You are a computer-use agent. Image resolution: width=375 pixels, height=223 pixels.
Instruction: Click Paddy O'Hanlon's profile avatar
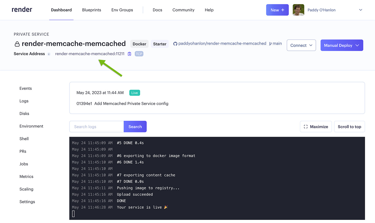(298, 10)
